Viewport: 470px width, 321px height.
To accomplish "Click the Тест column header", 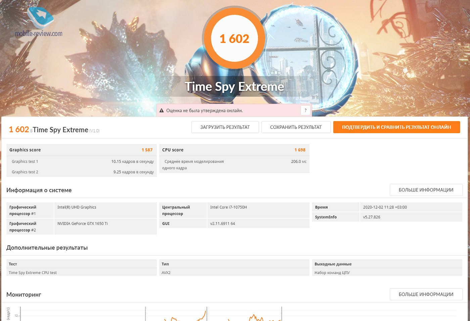I will point(13,264).
